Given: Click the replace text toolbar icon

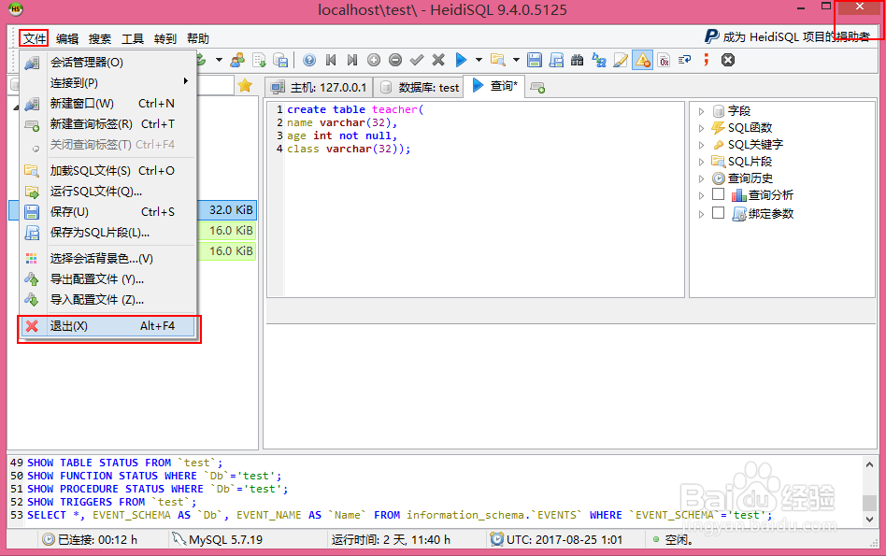Looking at the screenshot, I should click(x=599, y=60).
